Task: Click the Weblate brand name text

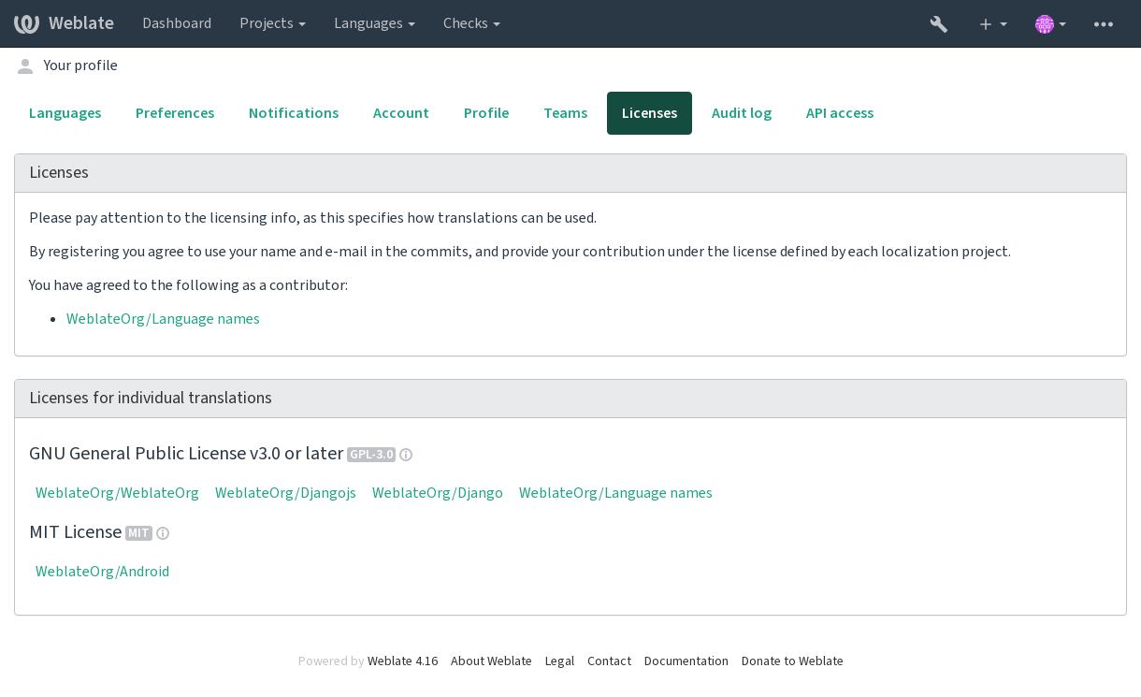Action: click(x=81, y=23)
